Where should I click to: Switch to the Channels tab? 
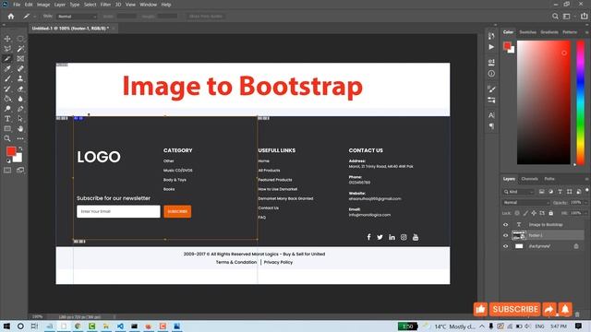[x=529, y=179]
